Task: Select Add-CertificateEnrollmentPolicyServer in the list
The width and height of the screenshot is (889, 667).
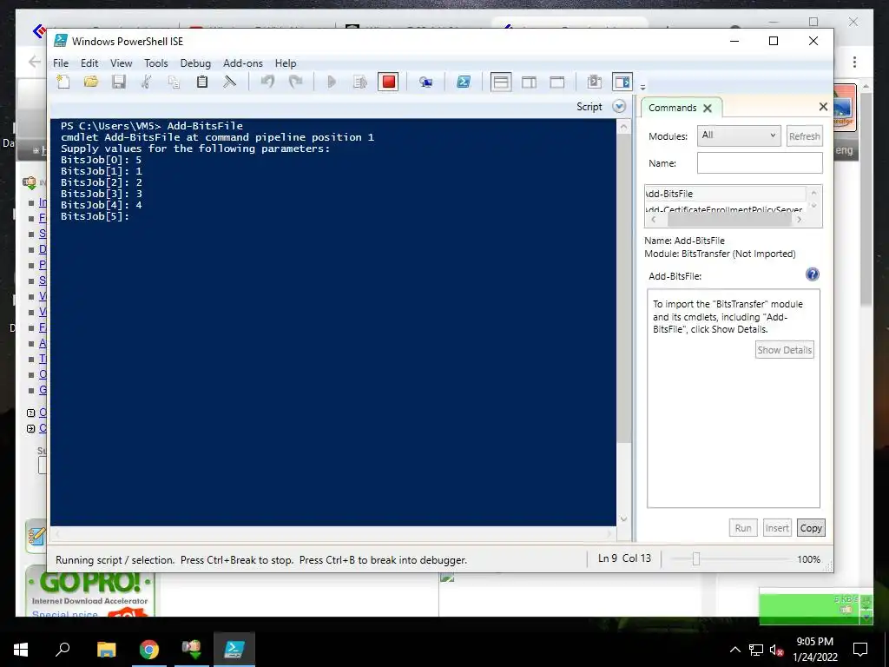Action: pos(725,208)
